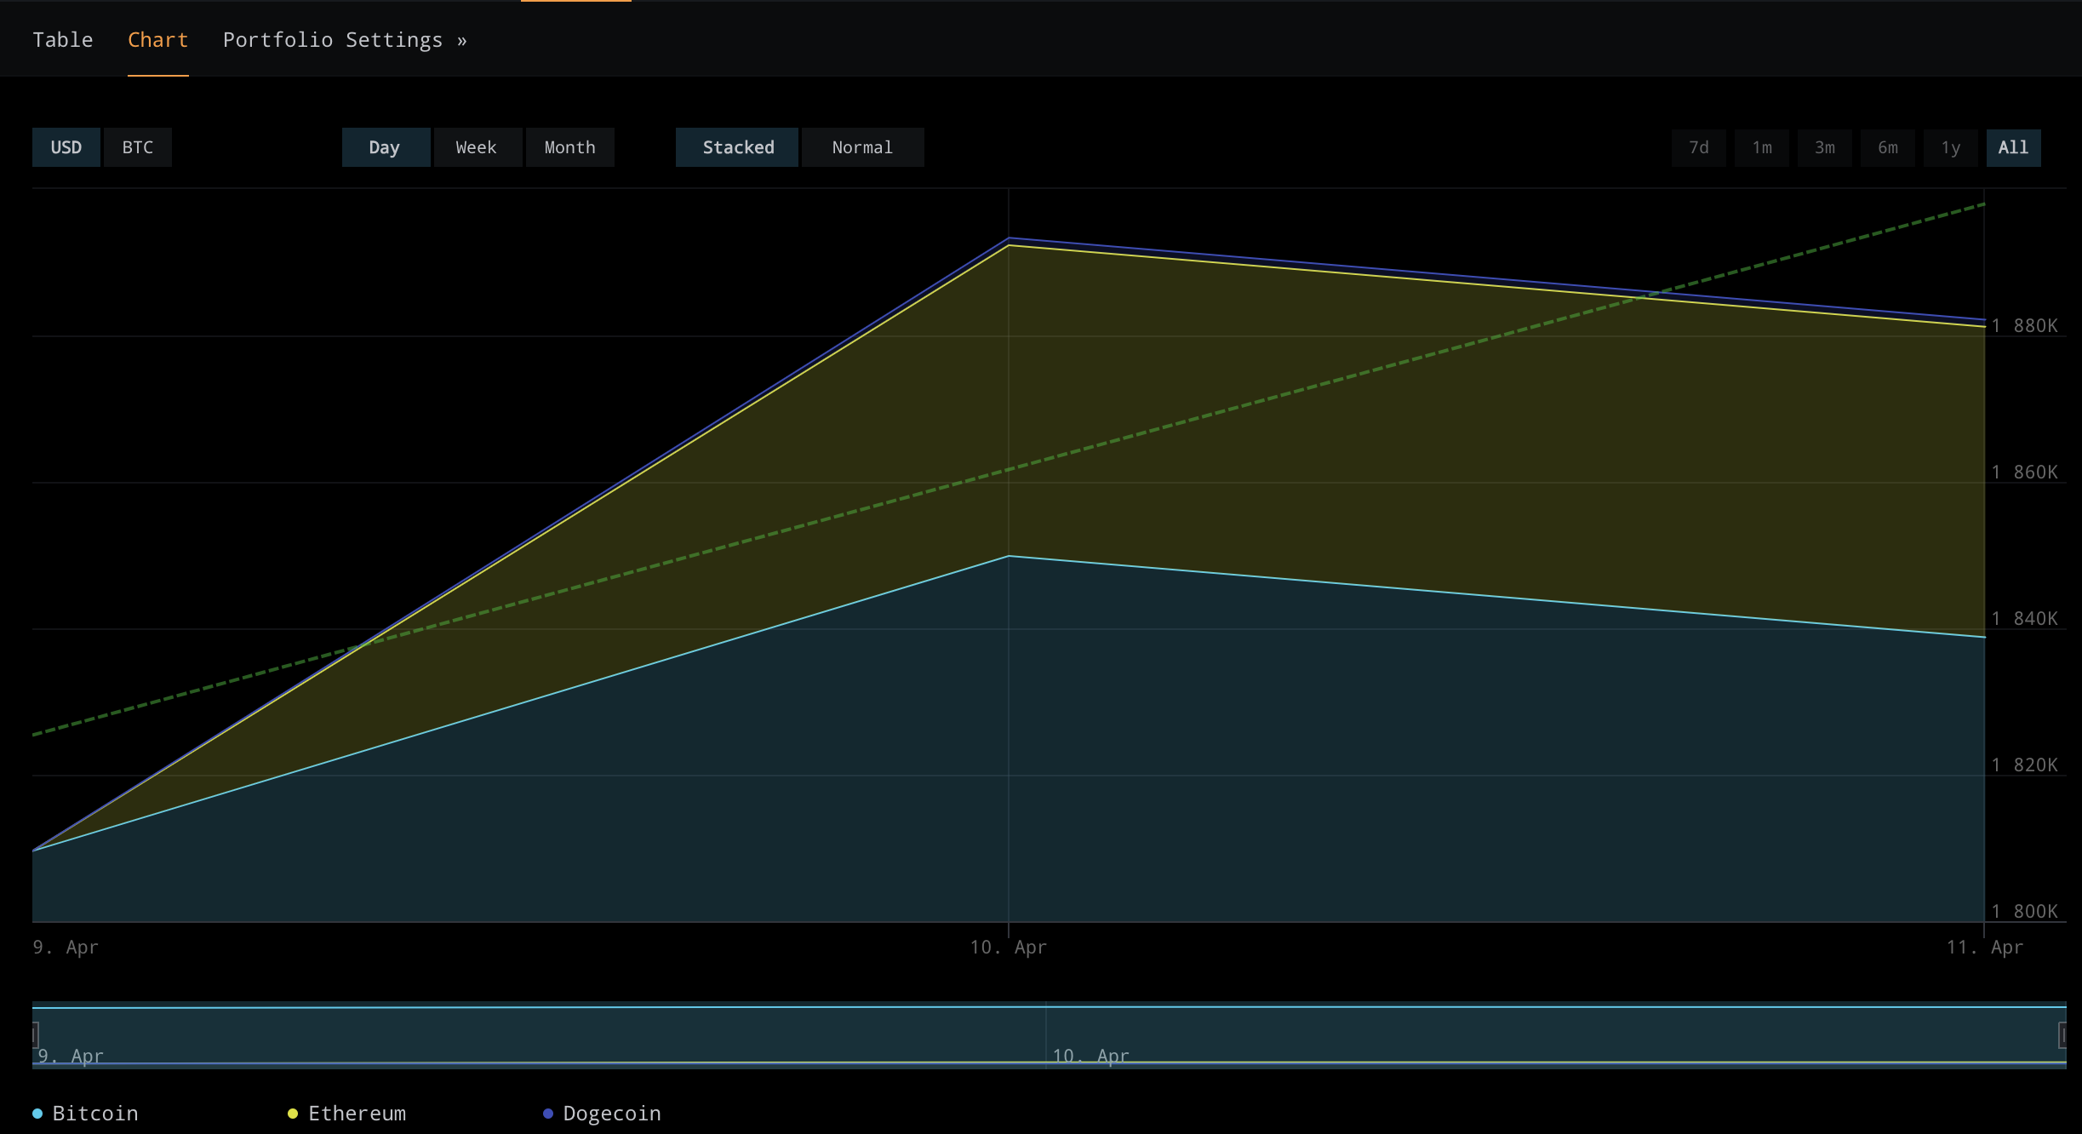Switch to the Table tab
2082x1134 pixels.
pos(63,39)
